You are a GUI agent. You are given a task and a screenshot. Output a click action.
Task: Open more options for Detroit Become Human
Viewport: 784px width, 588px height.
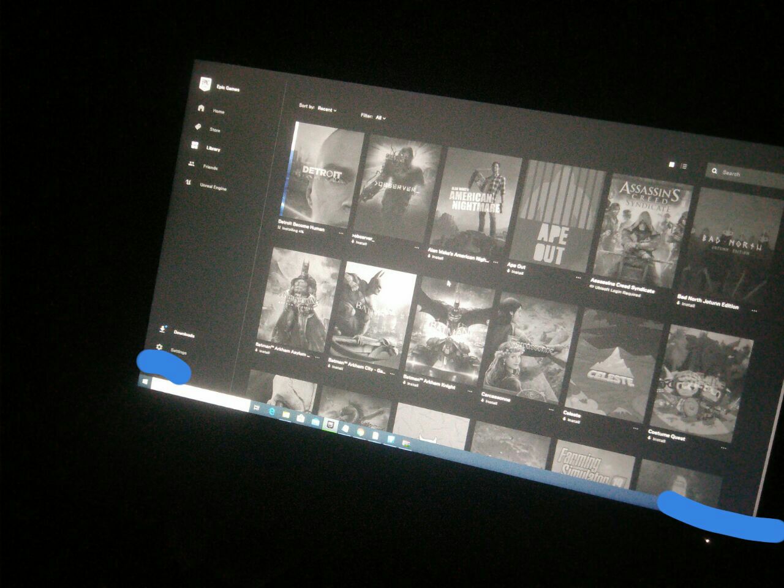pos(341,233)
